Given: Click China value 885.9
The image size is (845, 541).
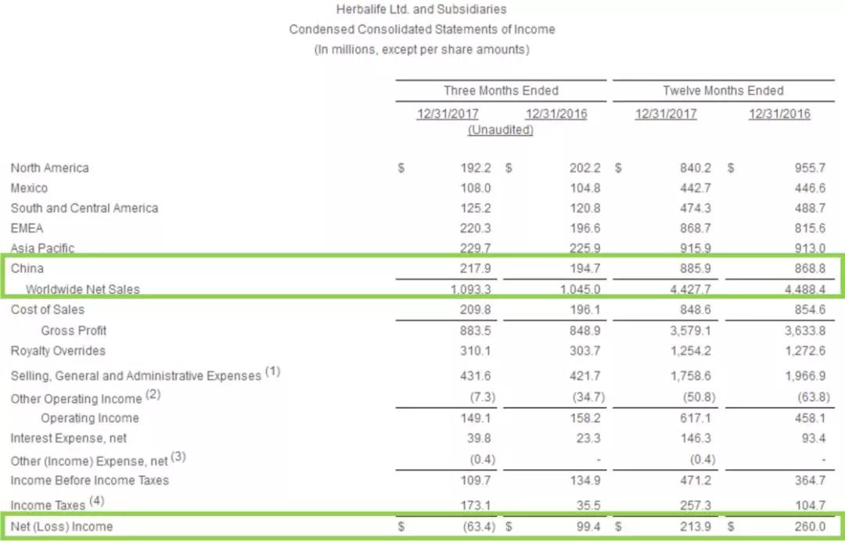Looking at the screenshot, I should click(696, 269).
